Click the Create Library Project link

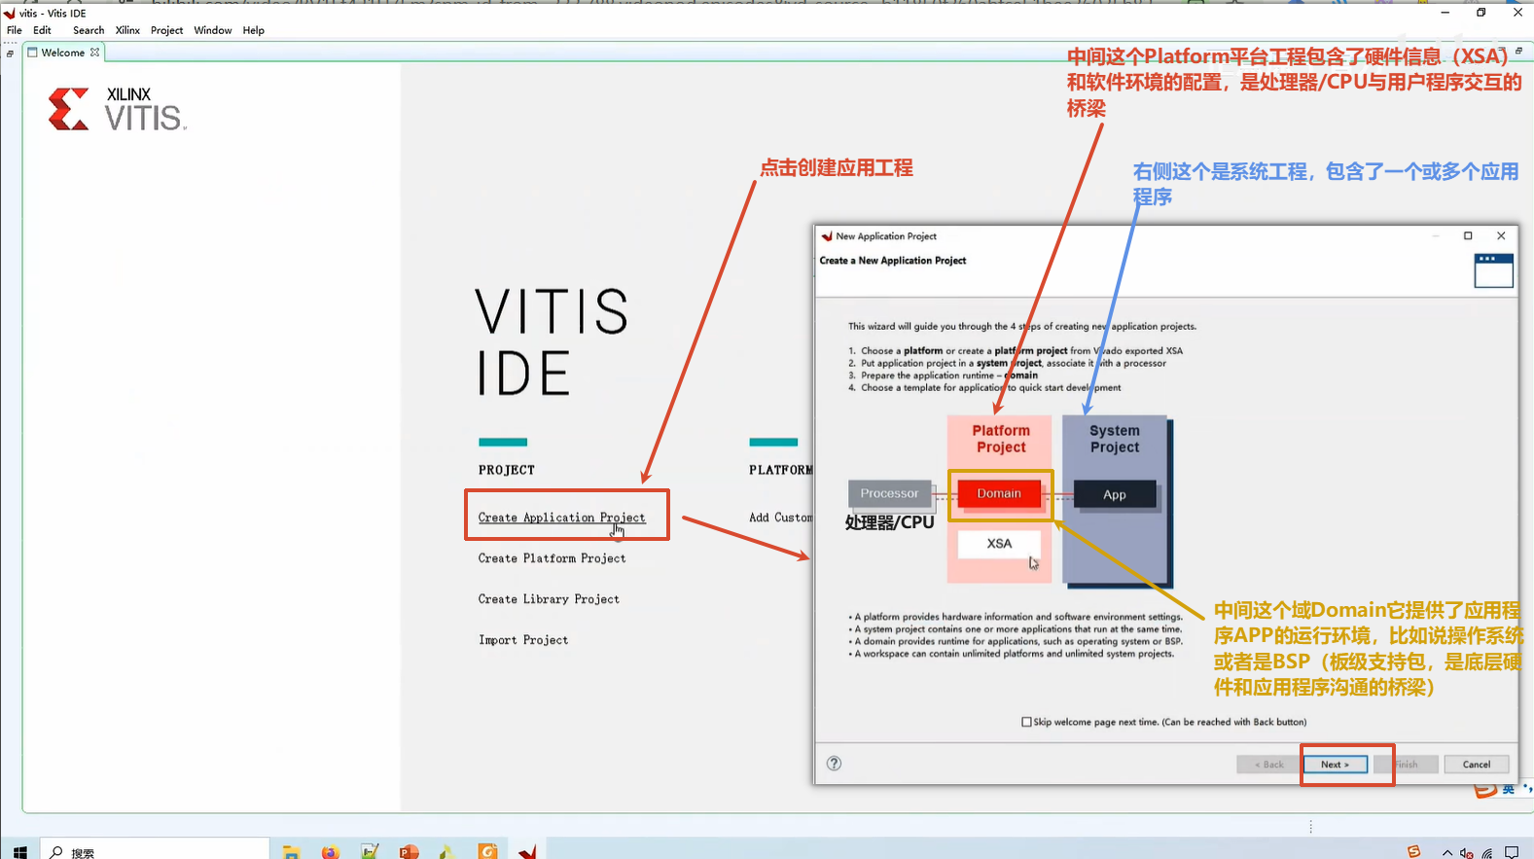[549, 599]
